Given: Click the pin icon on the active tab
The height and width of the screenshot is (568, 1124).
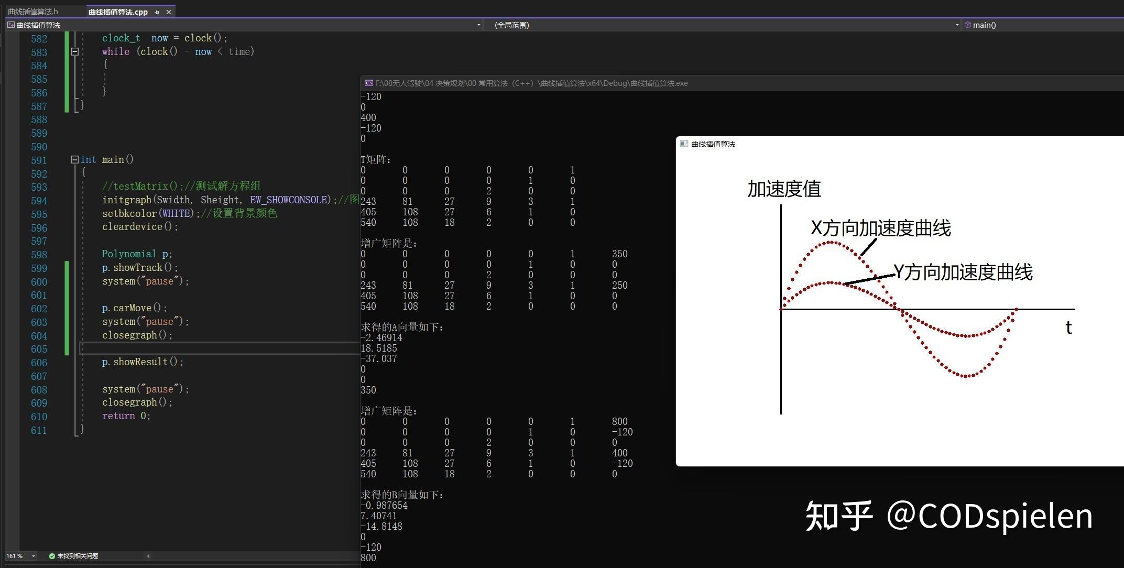Looking at the screenshot, I should [x=157, y=12].
